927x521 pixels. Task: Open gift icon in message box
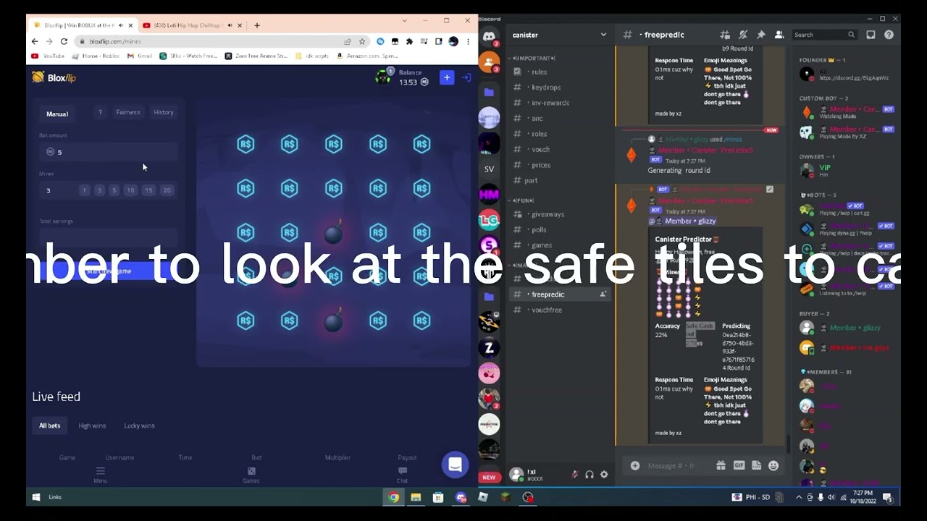pyautogui.click(x=721, y=466)
